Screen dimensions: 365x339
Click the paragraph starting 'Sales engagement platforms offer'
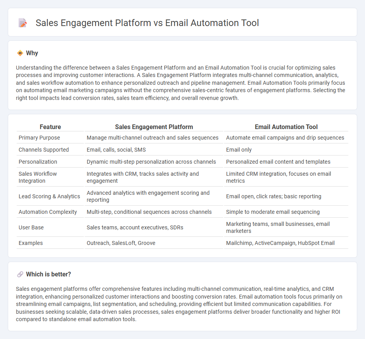pyautogui.click(x=179, y=304)
